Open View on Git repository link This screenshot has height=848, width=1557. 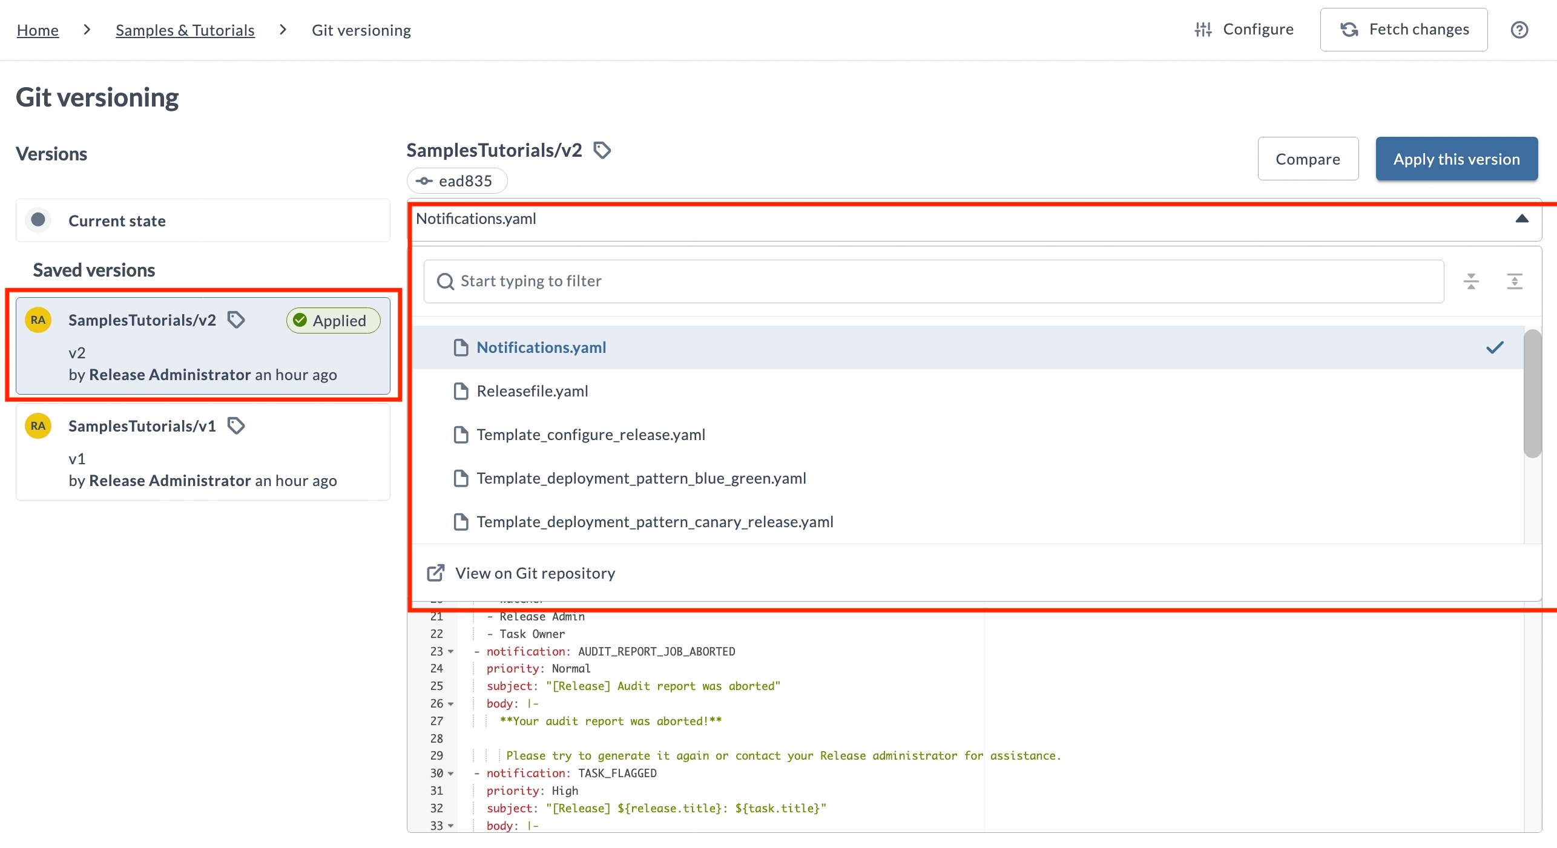click(535, 573)
